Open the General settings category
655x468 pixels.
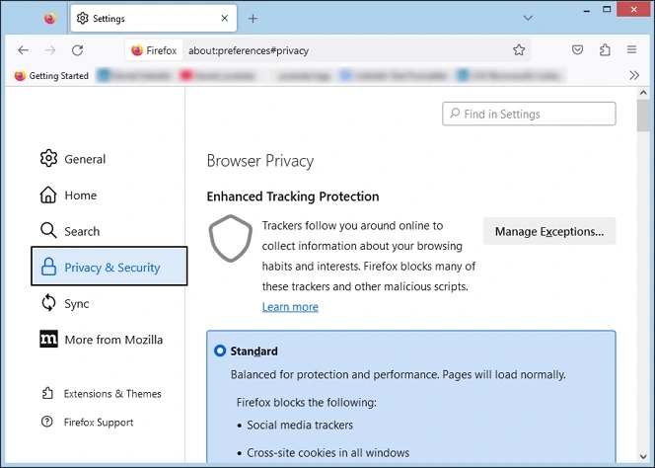click(x=73, y=159)
